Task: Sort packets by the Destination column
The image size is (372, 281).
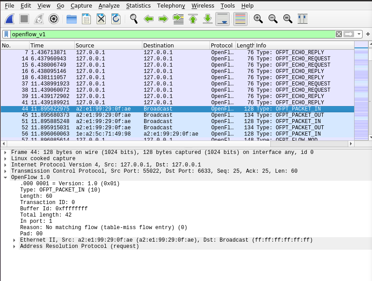Action: click(x=176, y=45)
